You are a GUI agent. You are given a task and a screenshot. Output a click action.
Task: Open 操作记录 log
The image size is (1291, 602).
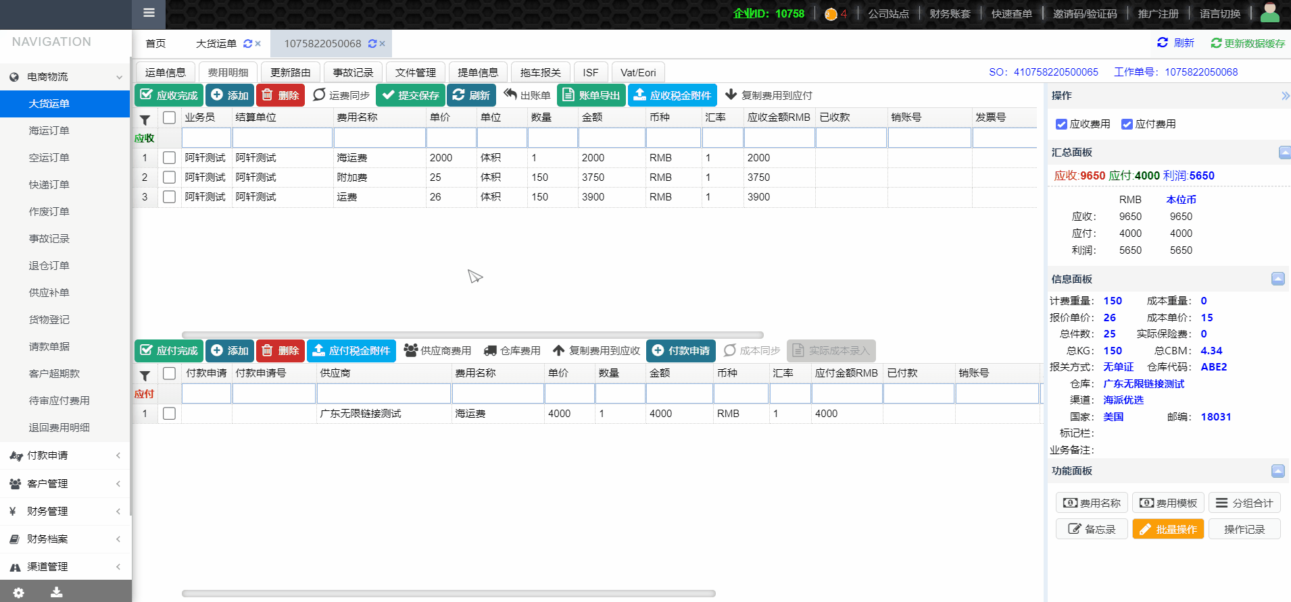(x=1244, y=529)
